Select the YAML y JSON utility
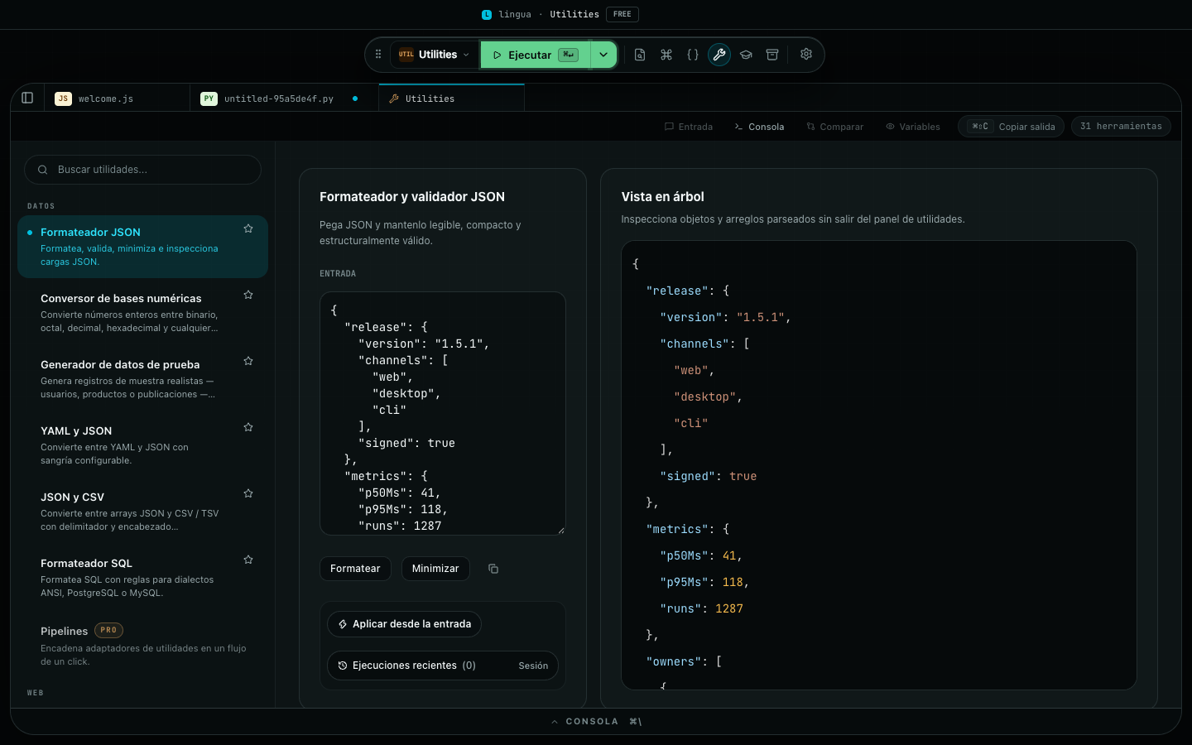Screen dimensions: 1192x745 [x=142, y=445]
